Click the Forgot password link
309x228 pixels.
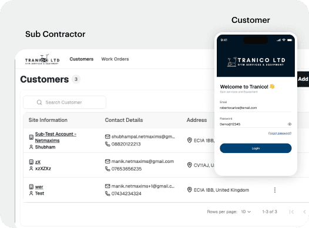tap(280, 133)
